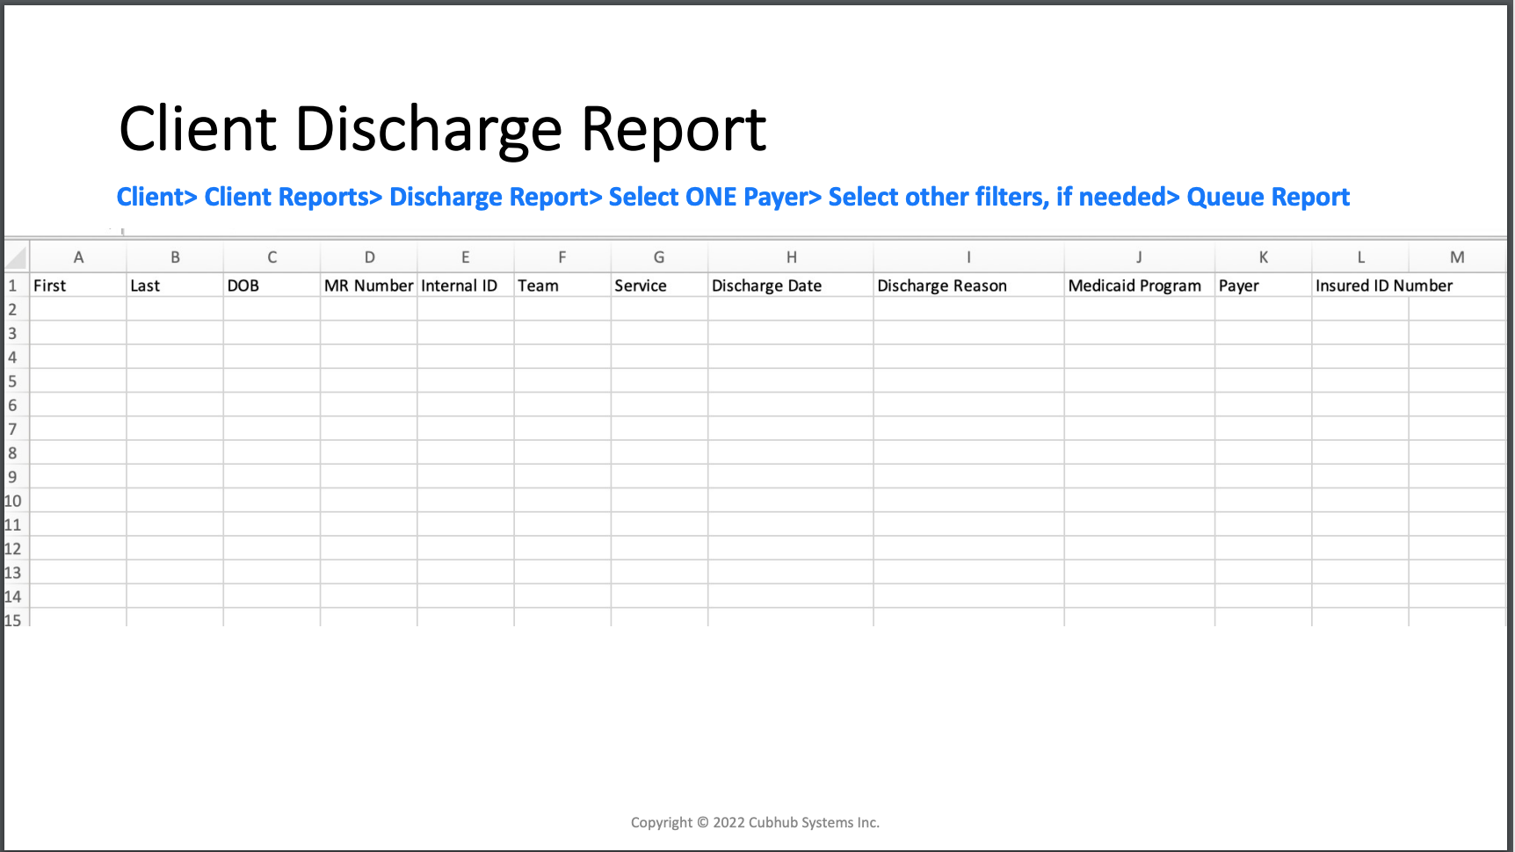
Task: Select row 11 number header
Action: coord(17,524)
